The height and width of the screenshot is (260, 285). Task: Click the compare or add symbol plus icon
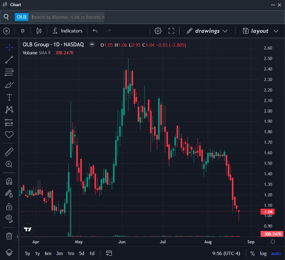tap(6, 31)
